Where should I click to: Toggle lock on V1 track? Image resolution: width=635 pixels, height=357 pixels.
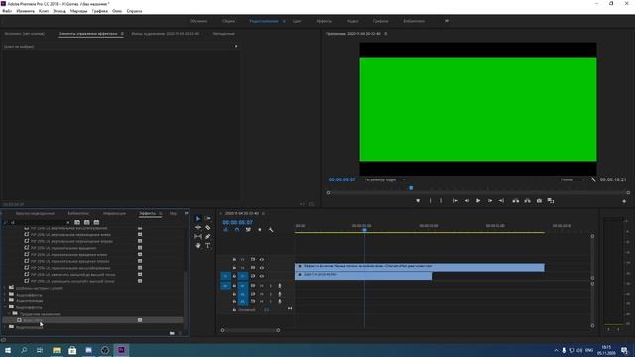click(x=234, y=276)
